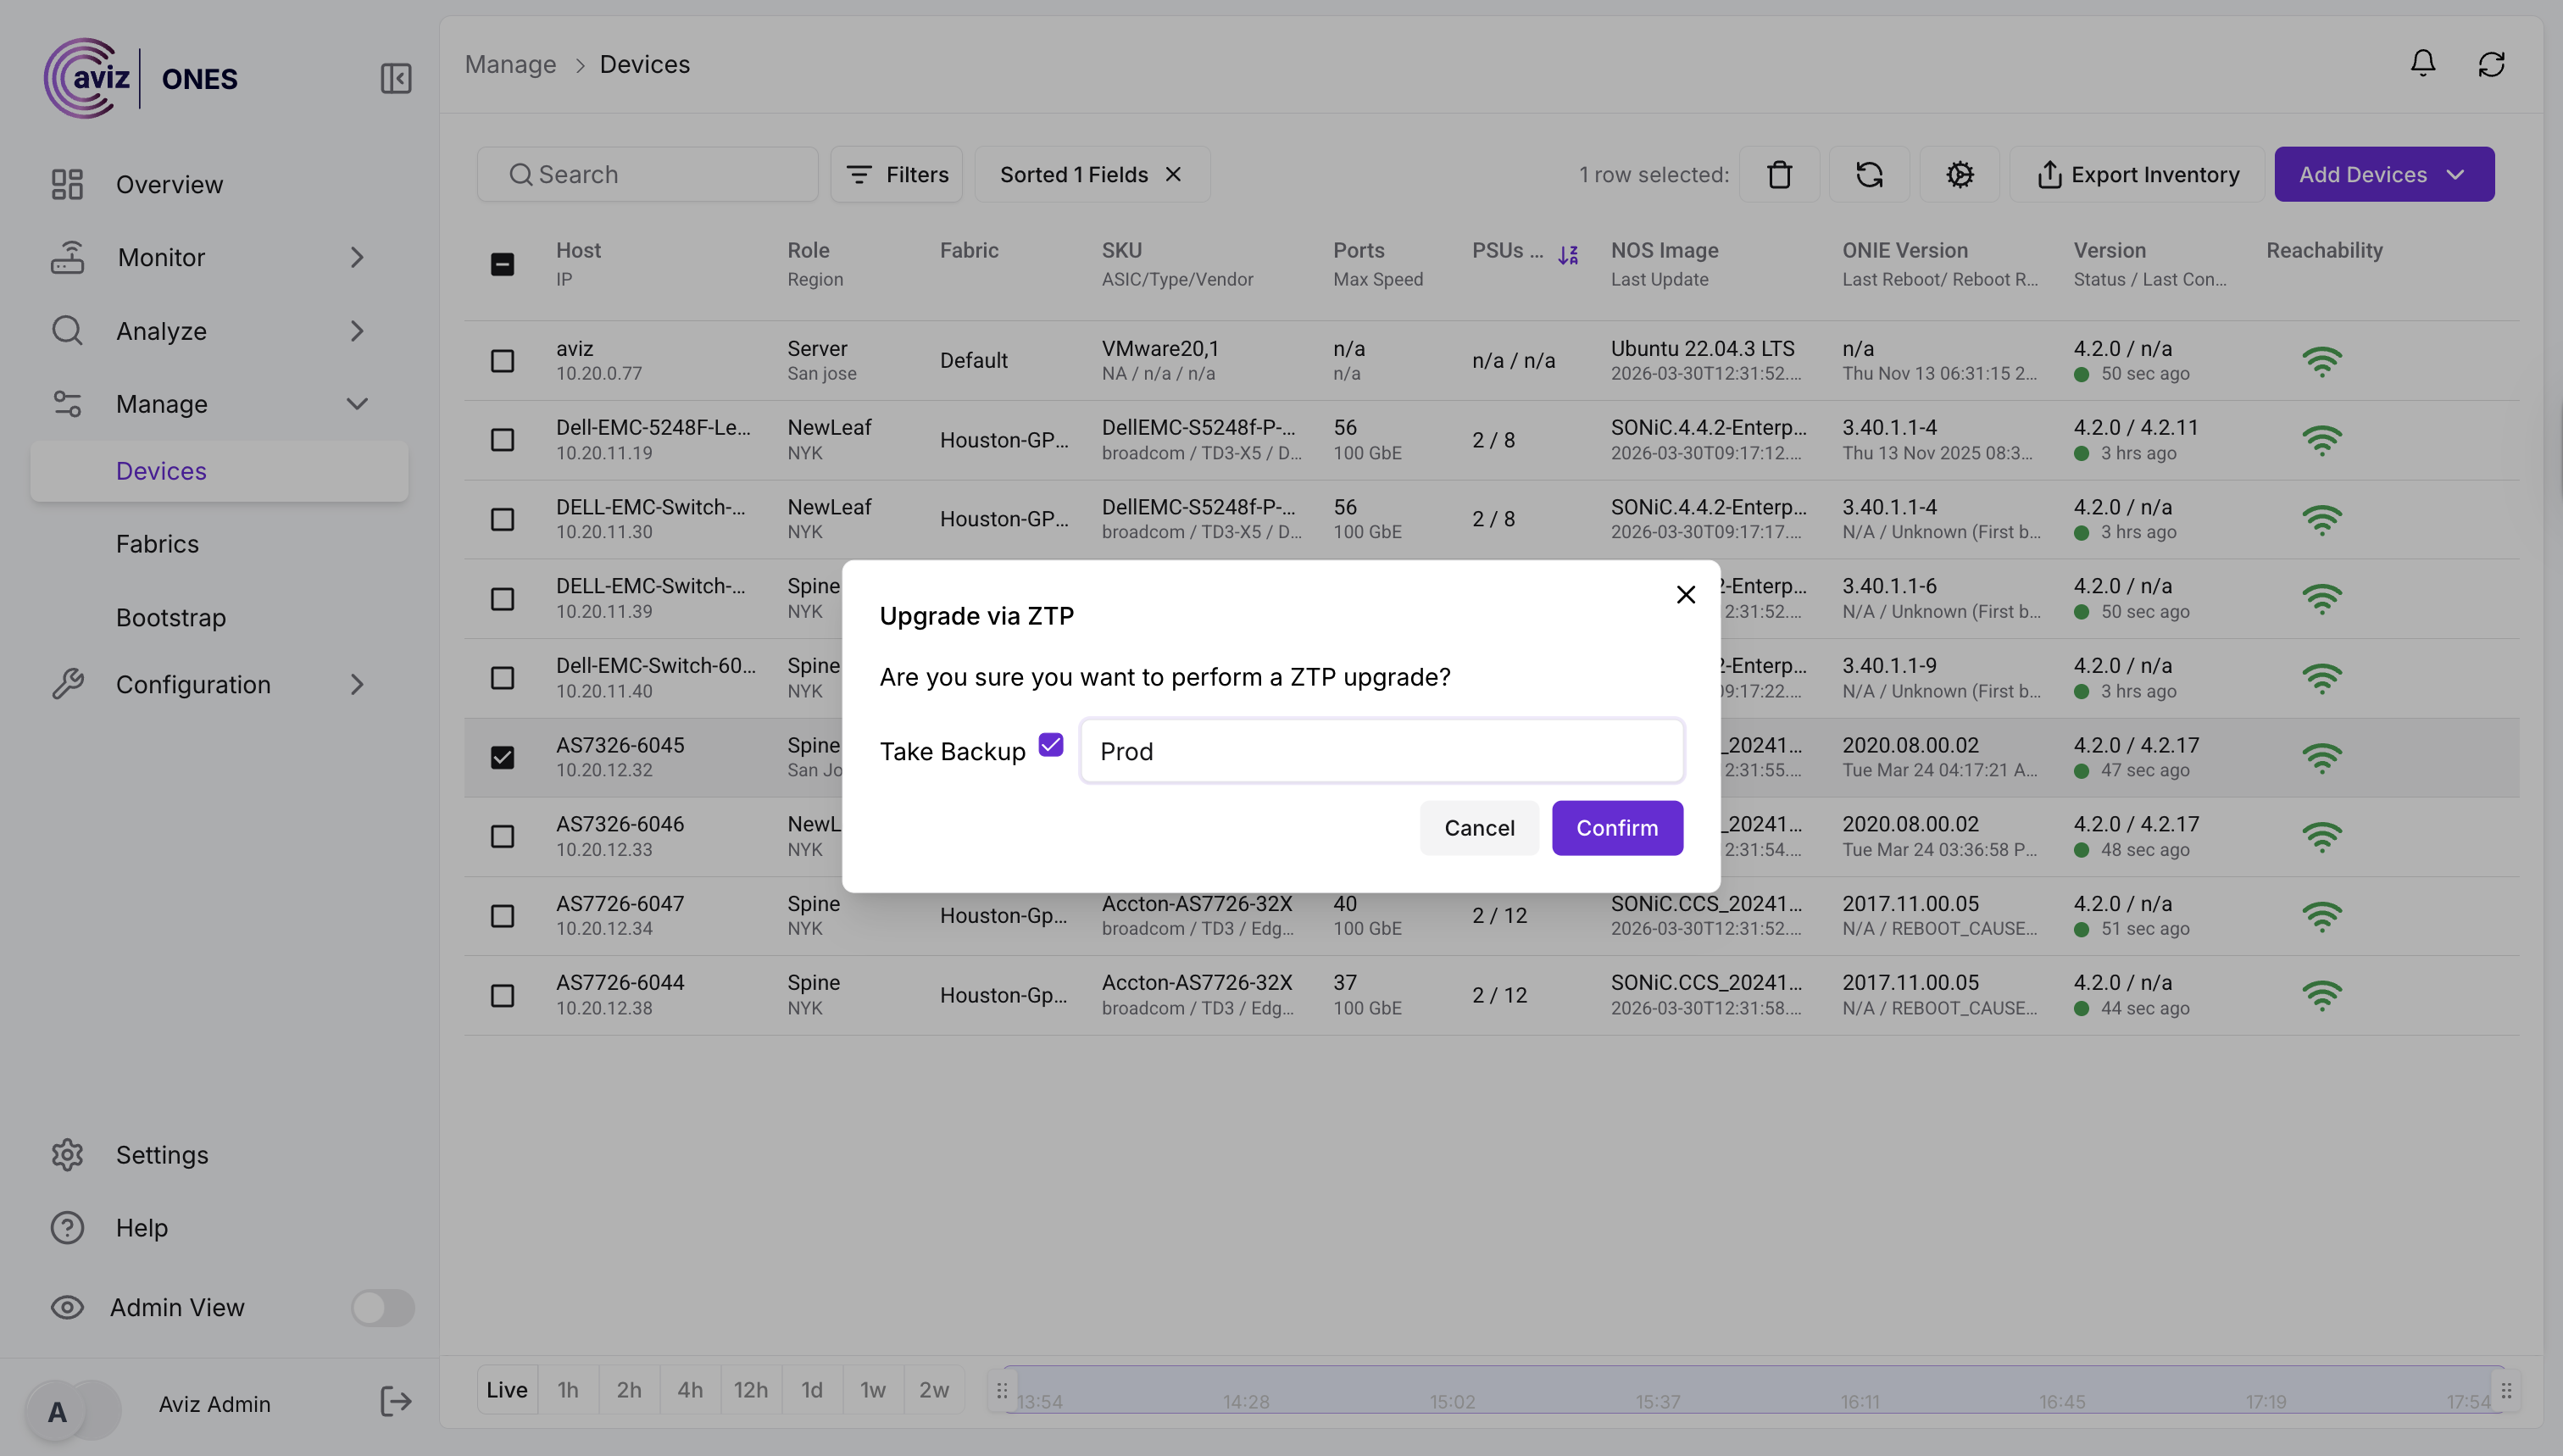The image size is (2563, 1456).
Task: Collapse the sidebar panel icon
Action: coord(396,78)
